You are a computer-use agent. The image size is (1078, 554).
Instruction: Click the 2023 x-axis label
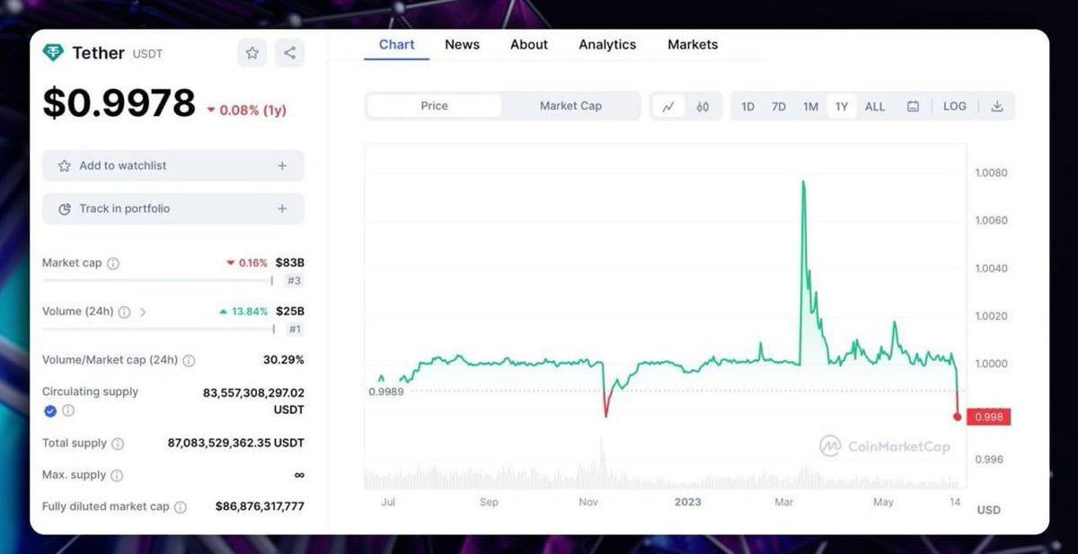tap(687, 503)
